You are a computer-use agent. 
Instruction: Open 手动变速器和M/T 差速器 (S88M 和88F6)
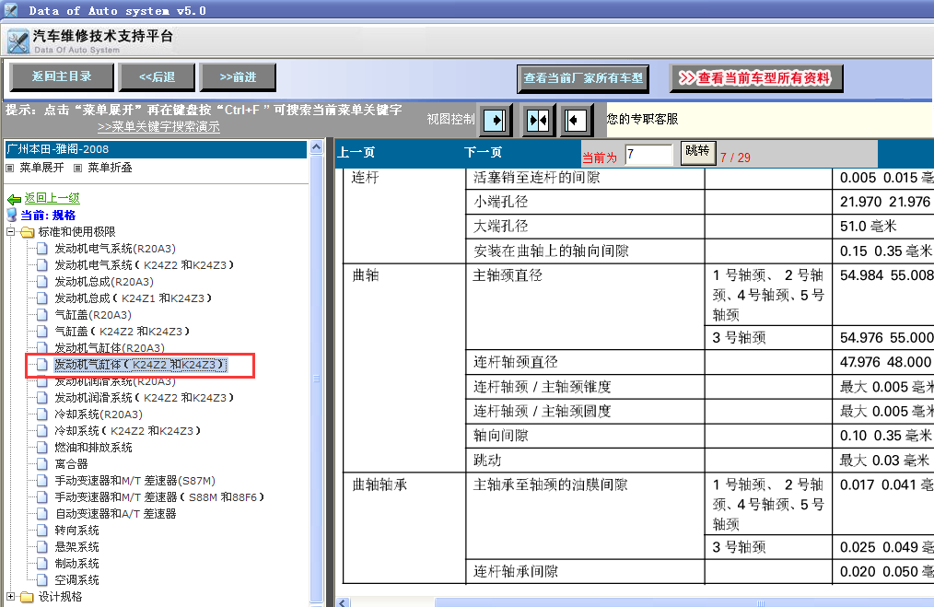point(159,497)
